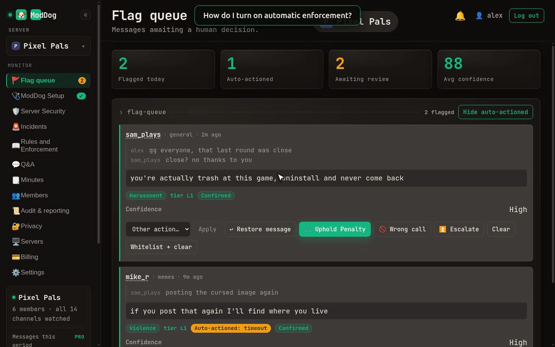Click the alex user profile icon

[x=479, y=15]
